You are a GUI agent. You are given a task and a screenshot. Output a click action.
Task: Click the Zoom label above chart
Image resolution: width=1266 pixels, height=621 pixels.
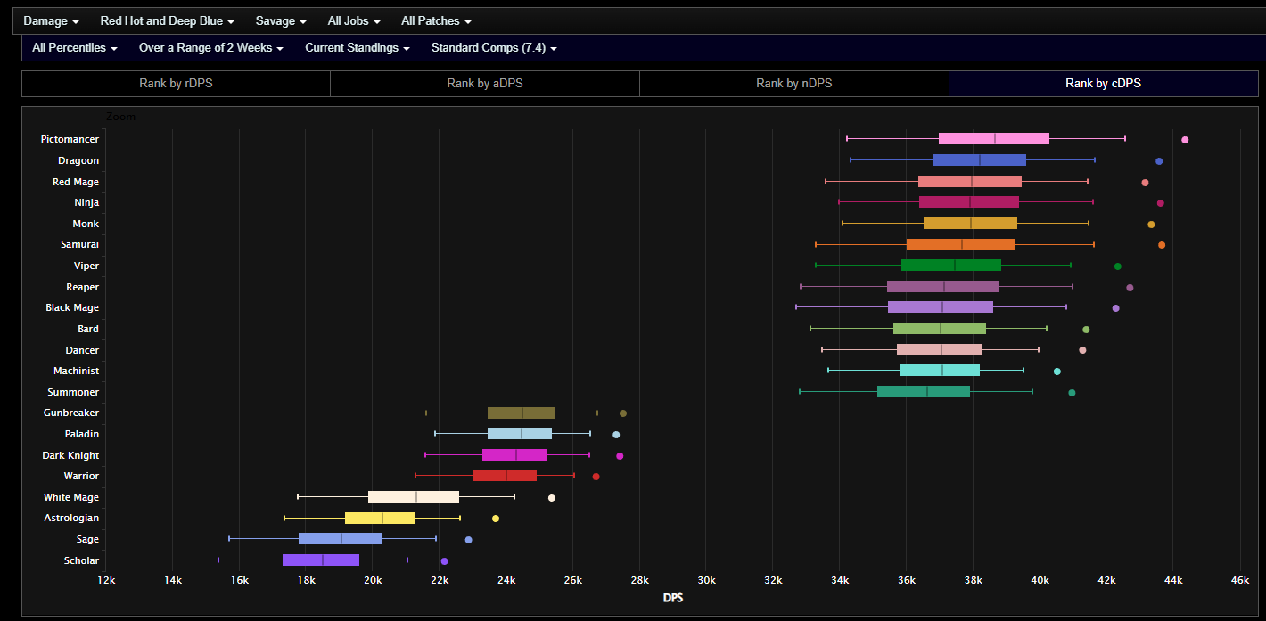(121, 117)
